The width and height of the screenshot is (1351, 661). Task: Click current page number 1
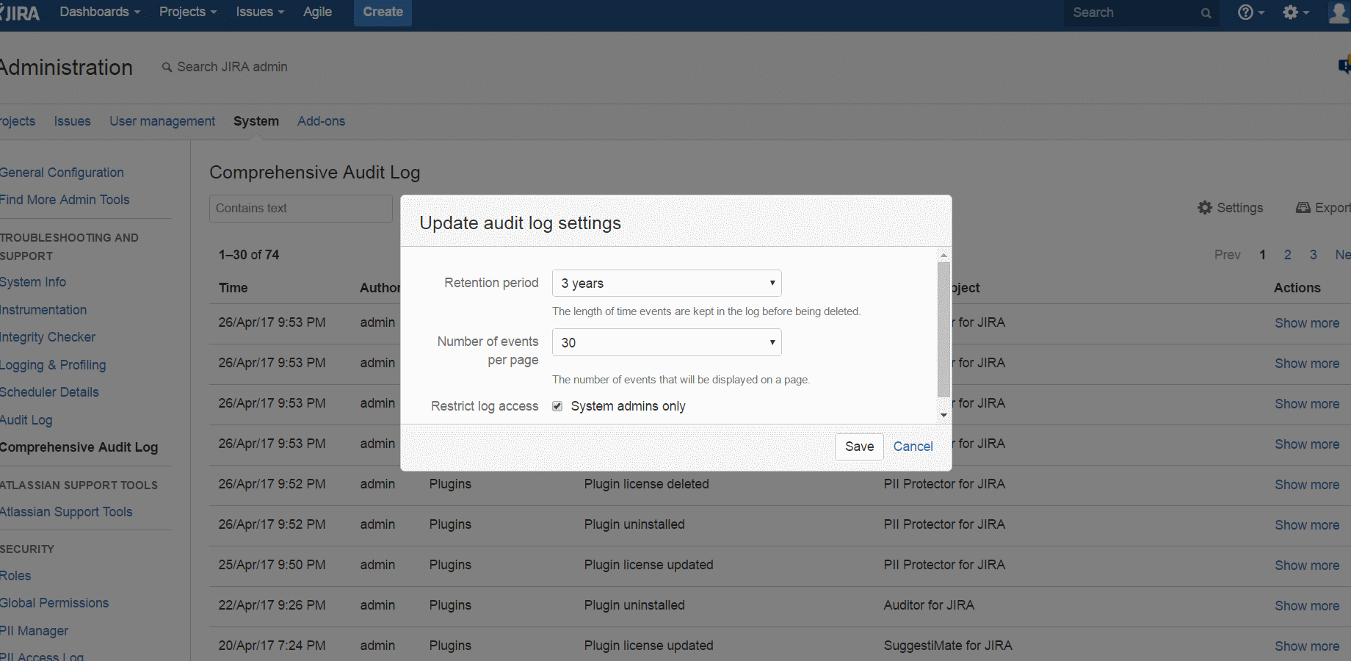pyautogui.click(x=1262, y=255)
